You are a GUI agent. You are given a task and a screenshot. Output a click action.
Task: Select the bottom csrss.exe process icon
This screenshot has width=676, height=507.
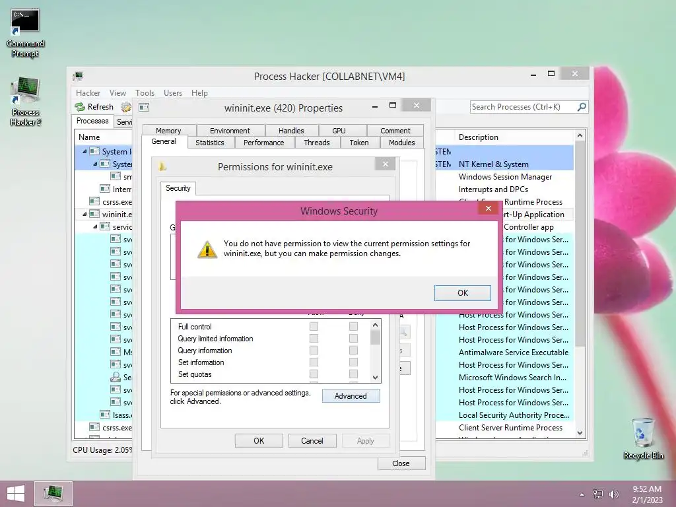tap(94, 427)
